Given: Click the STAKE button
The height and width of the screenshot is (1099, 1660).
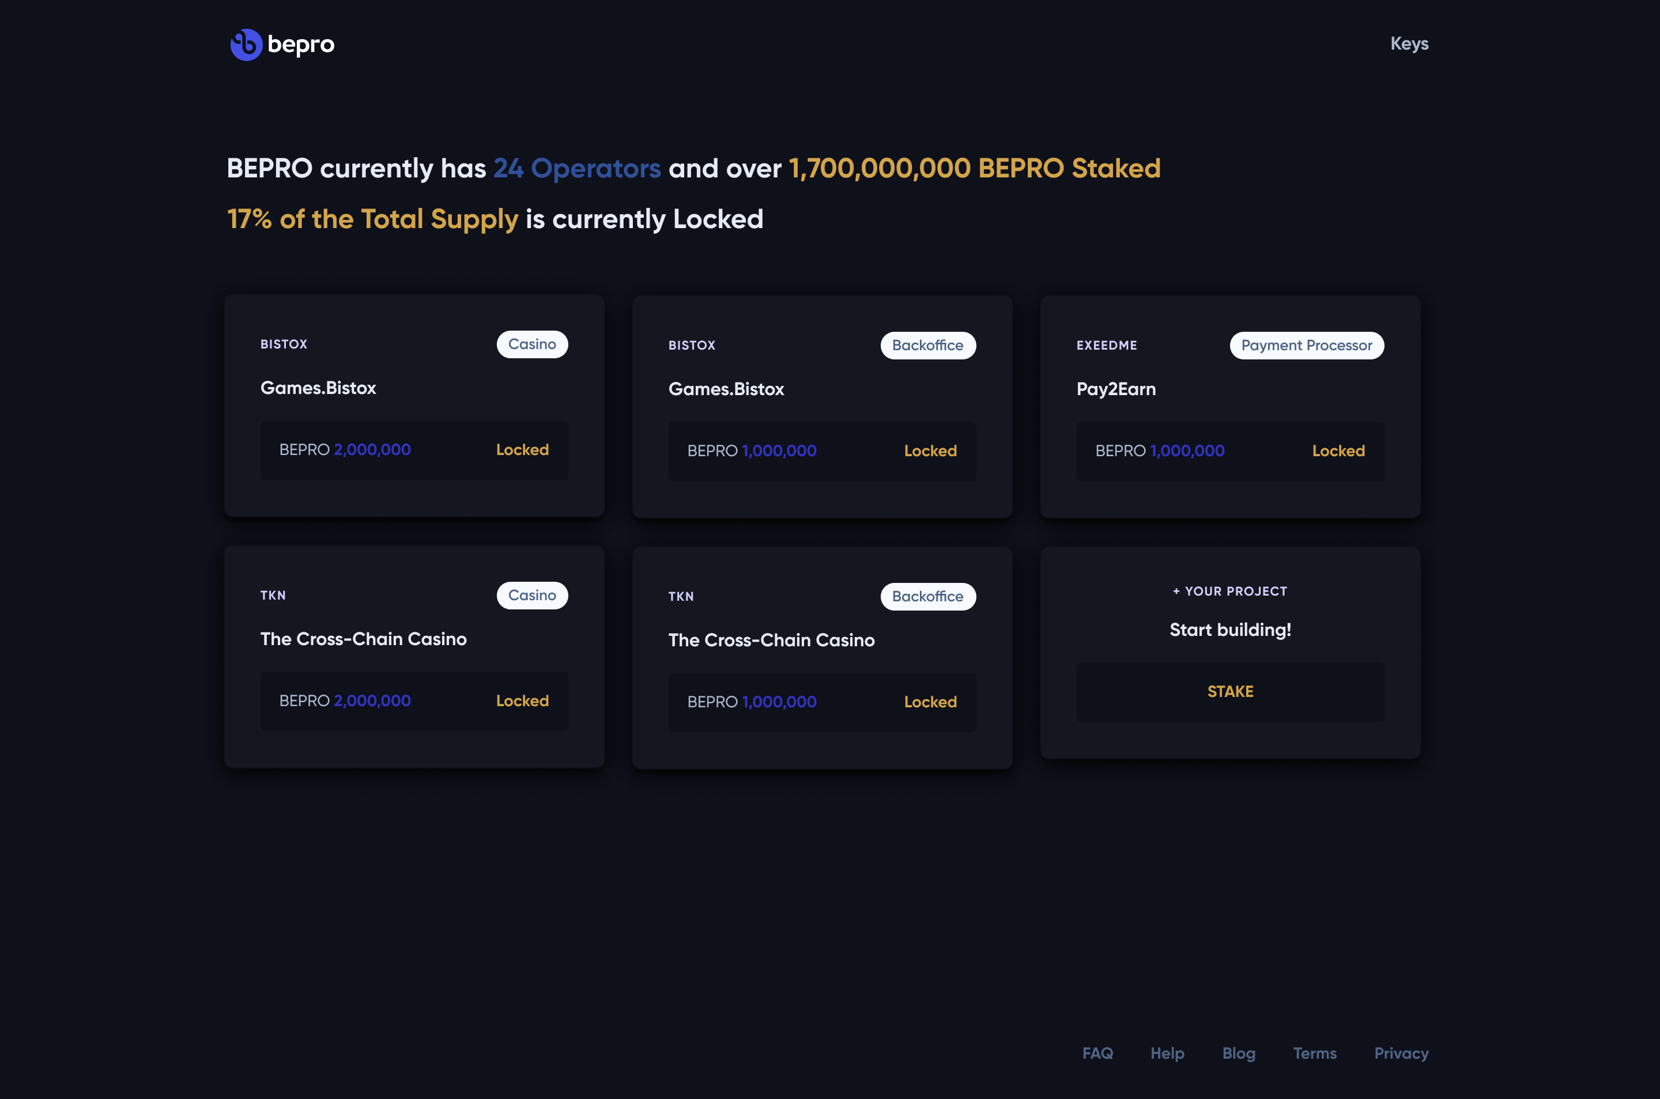Looking at the screenshot, I should coord(1229,692).
